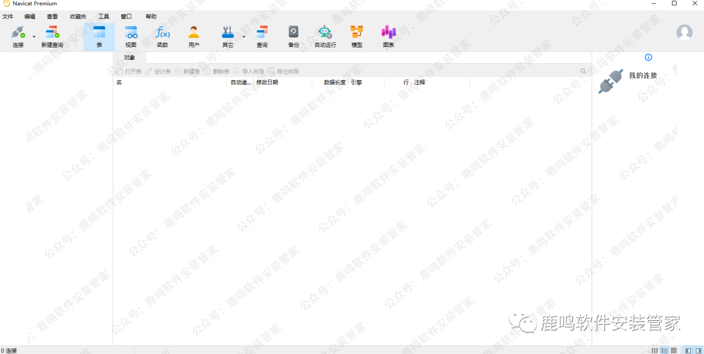Expand the 其它 (Others) dropdown arrow
This screenshot has width=704, height=354.
244,37
